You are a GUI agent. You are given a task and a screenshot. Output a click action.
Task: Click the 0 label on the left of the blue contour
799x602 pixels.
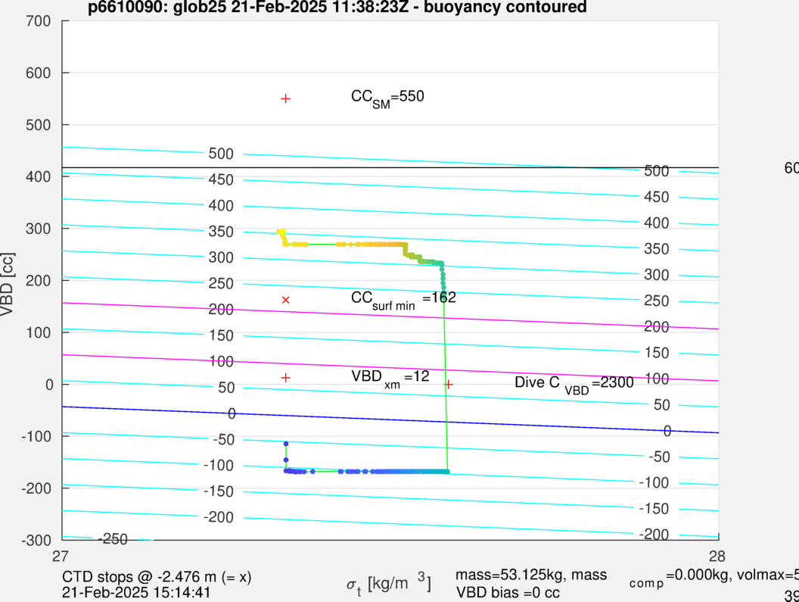pos(232,413)
